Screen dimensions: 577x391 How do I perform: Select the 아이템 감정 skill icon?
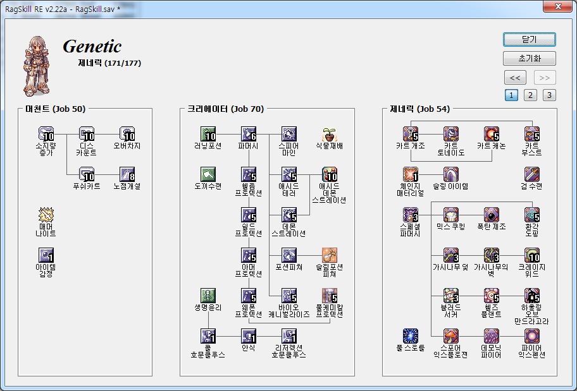pos(46,255)
